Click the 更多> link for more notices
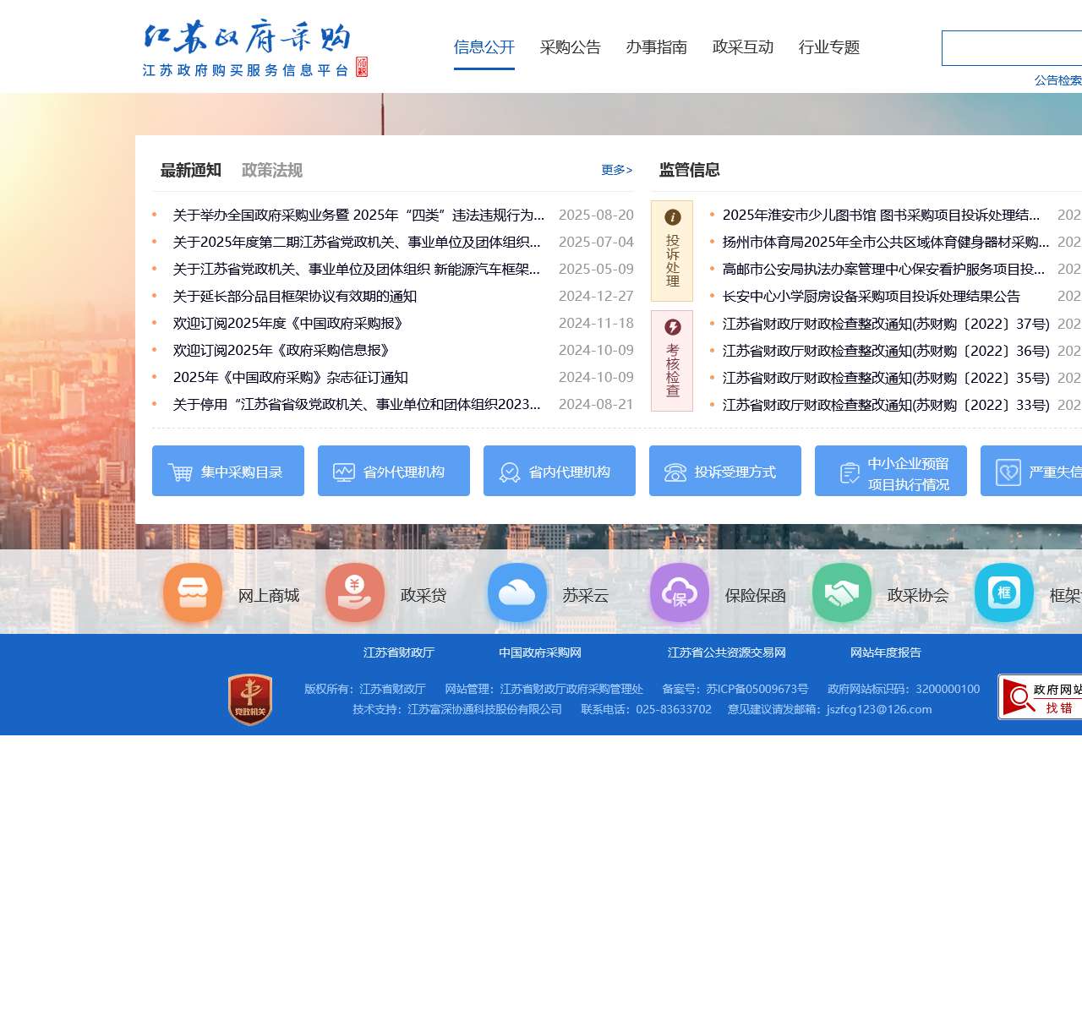The image size is (1082, 1010). tap(616, 170)
